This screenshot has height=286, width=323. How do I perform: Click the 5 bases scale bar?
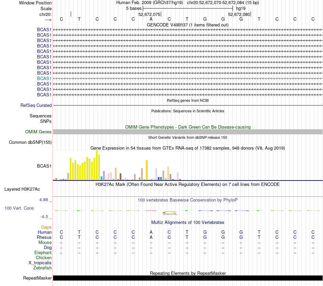(x=188, y=8)
